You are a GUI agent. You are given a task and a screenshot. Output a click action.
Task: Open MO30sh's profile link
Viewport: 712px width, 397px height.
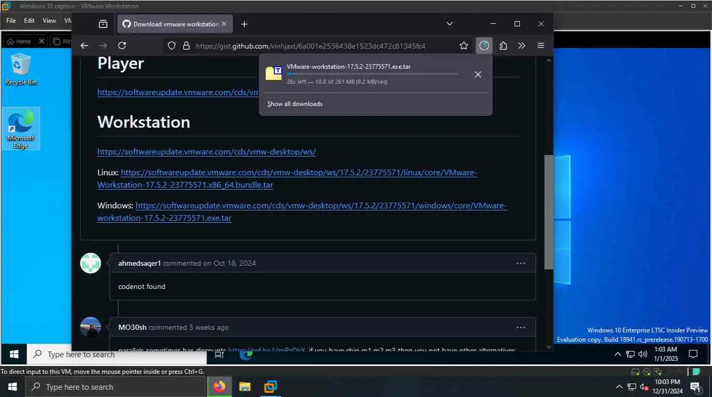(132, 327)
